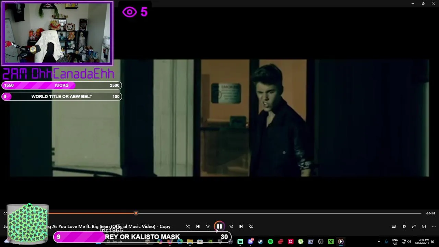439x247 pixels.
Task: Open the system volume tray icon
Action: tap(409, 242)
